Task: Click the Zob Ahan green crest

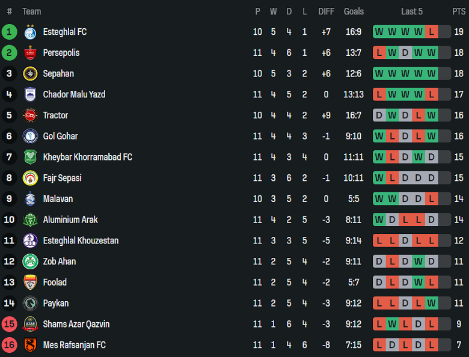Action: tap(30, 261)
